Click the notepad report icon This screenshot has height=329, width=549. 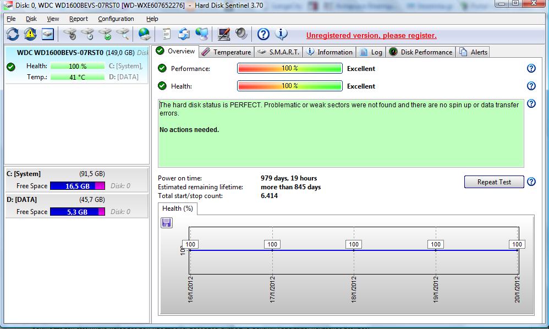point(167,34)
